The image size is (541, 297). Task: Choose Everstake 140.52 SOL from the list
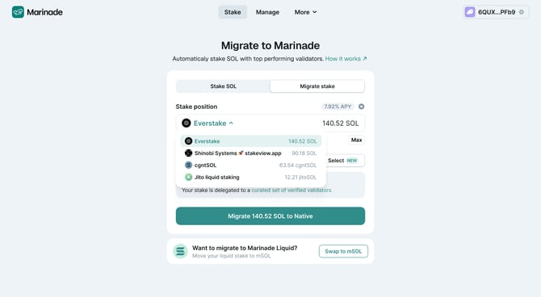point(251,141)
